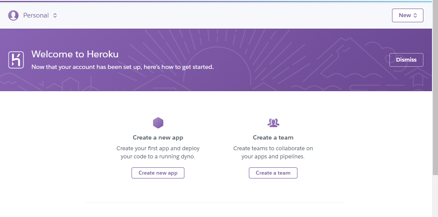Open the Personal account switcher dropdown
438x217 pixels.
[40, 15]
